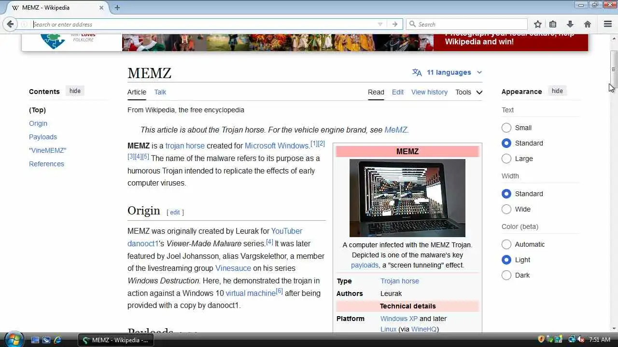Open the Edit tab

point(398,92)
